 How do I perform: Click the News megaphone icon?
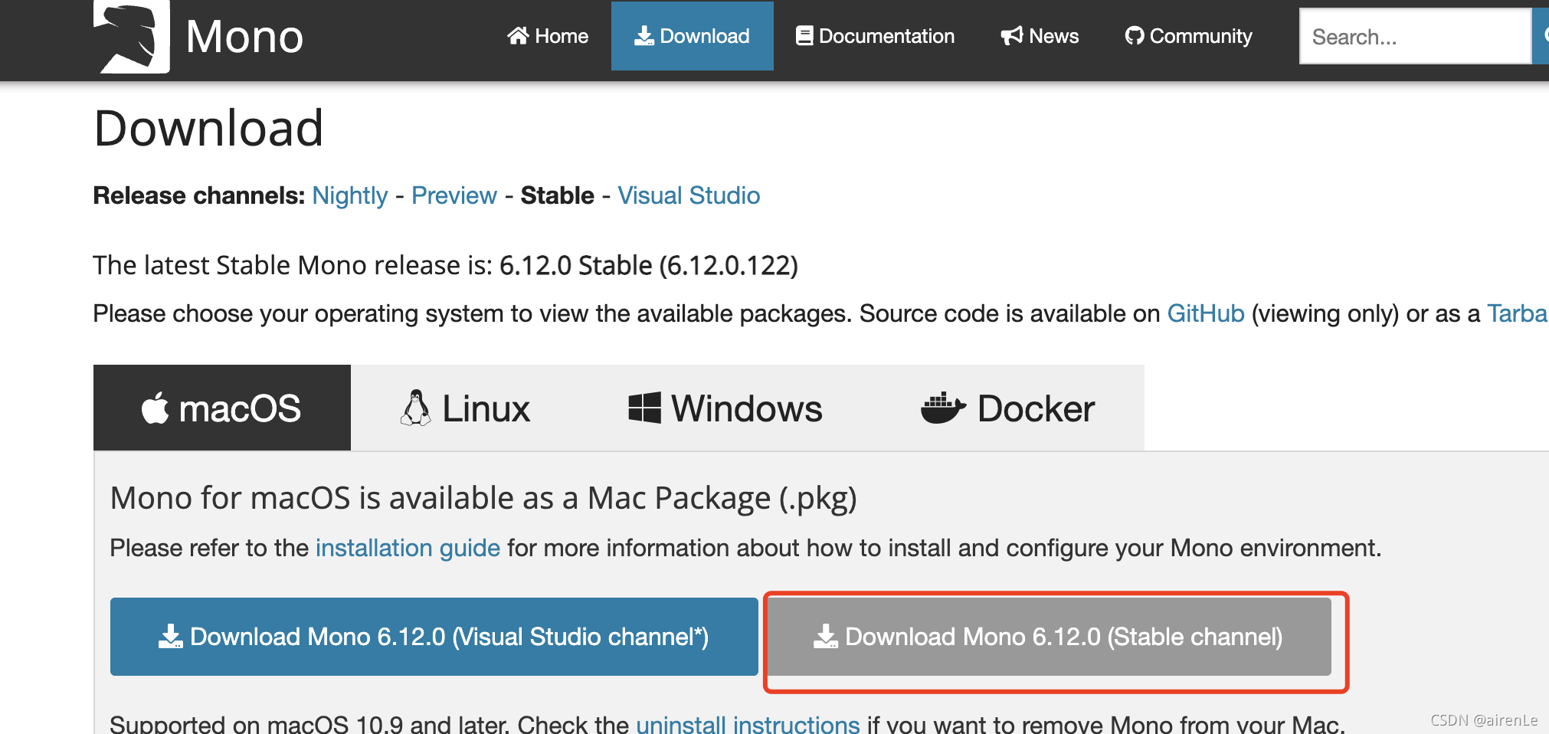tap(1012, 36)
